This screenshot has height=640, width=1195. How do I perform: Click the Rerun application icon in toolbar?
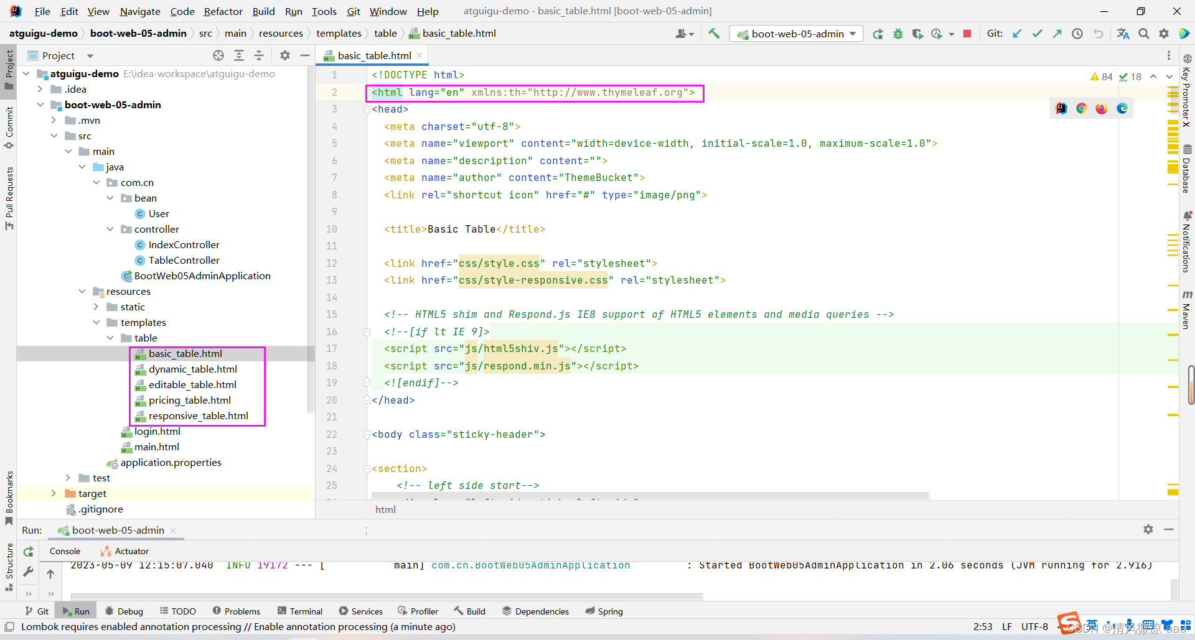click(878, 34)
